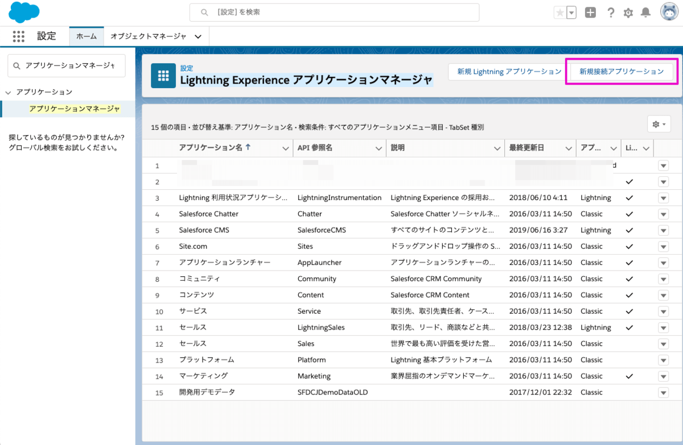Expand the オブジェクトマネージャ tab chevron
Screen dimensions: 683x445
click(x=198, y=36)
